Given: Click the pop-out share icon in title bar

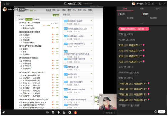Looking at the screenshot, I should tap(149, 4).
